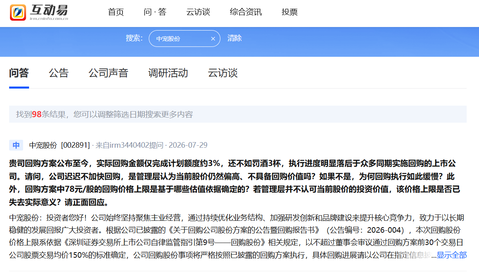The width and height of the screenshot is (479, 274).
Task: Click the 搜索: label
Action: [134, 38]
